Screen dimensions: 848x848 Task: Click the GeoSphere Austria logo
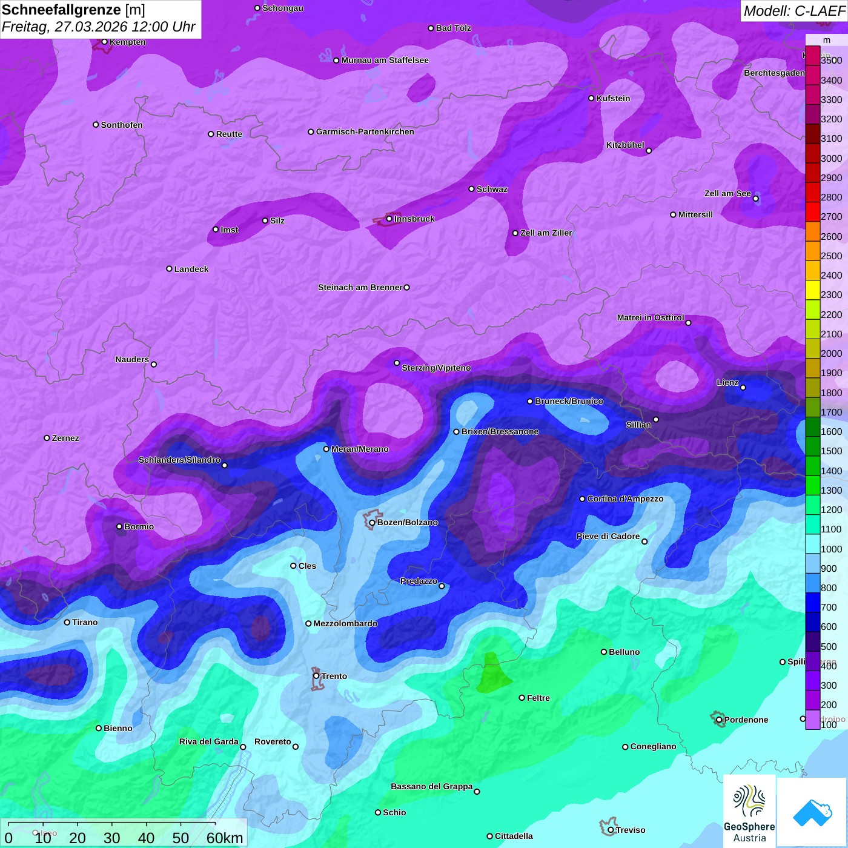pyautogui.click(x=749, y=812)
